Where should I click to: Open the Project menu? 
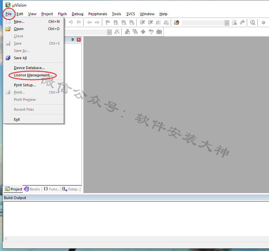47,14
